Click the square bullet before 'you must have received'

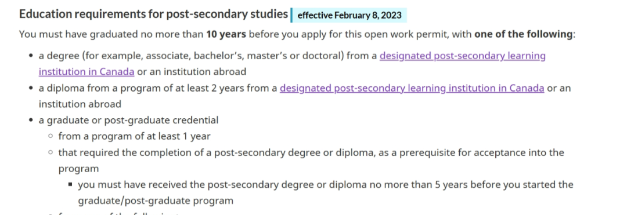(70, 185)
